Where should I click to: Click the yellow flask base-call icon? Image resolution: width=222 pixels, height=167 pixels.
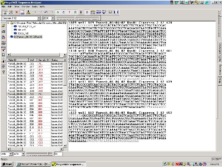click(28, 12)
